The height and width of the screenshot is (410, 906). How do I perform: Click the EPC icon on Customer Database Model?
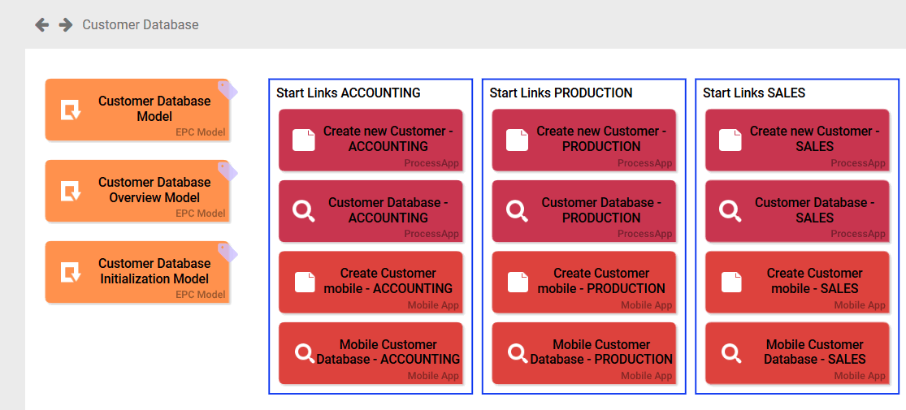pos(72,110)
